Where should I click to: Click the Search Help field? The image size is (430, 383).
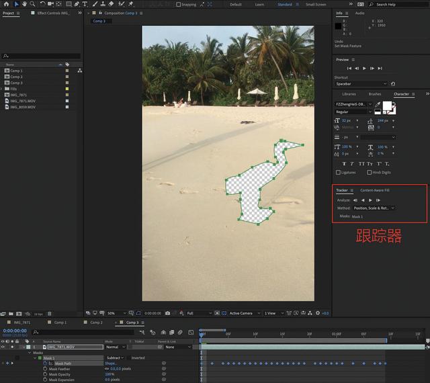[399, 5]
